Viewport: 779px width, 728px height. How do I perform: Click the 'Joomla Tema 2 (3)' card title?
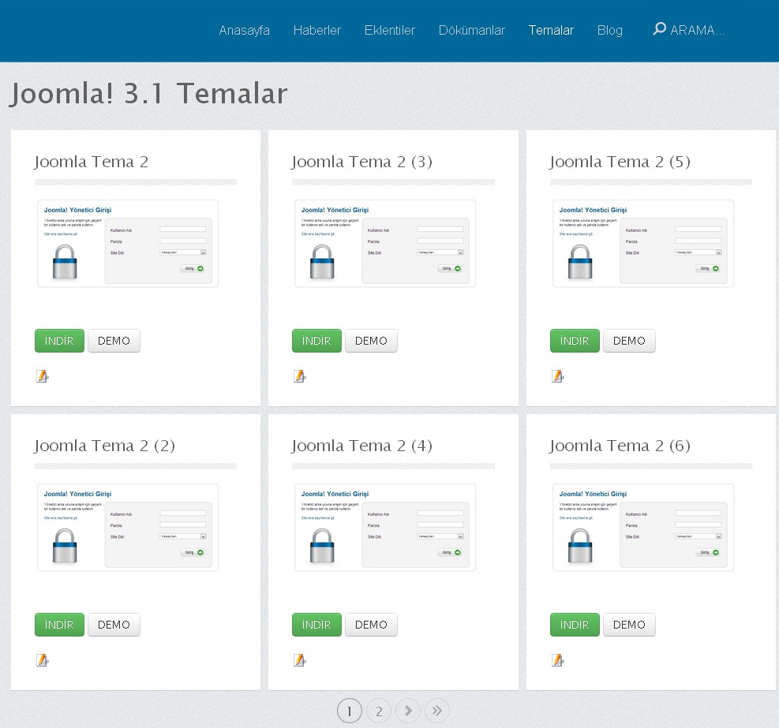pyautogui.click(x=361, y=162)
